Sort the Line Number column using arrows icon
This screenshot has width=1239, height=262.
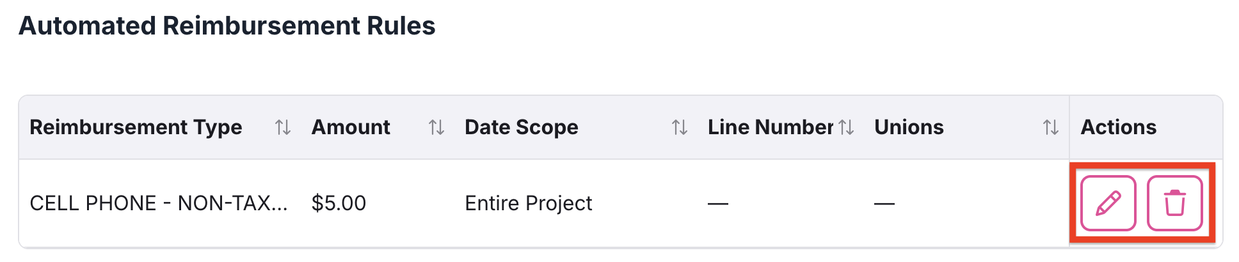coord(846,127)
